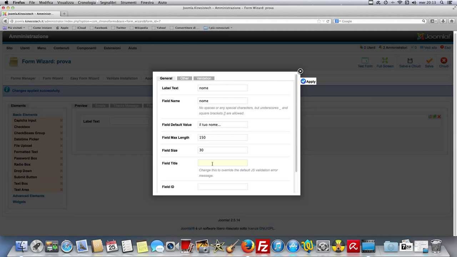This screenshot has height=257, width=457.
Task: Open FileZilla from the Dock
Action: pyautogui.click(x=263, y=246)
